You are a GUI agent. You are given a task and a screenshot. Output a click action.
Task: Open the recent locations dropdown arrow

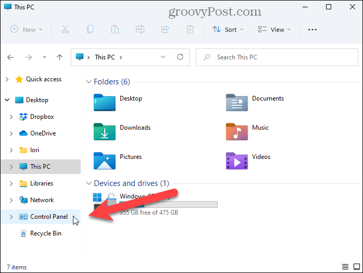click(x=44, y=57)
